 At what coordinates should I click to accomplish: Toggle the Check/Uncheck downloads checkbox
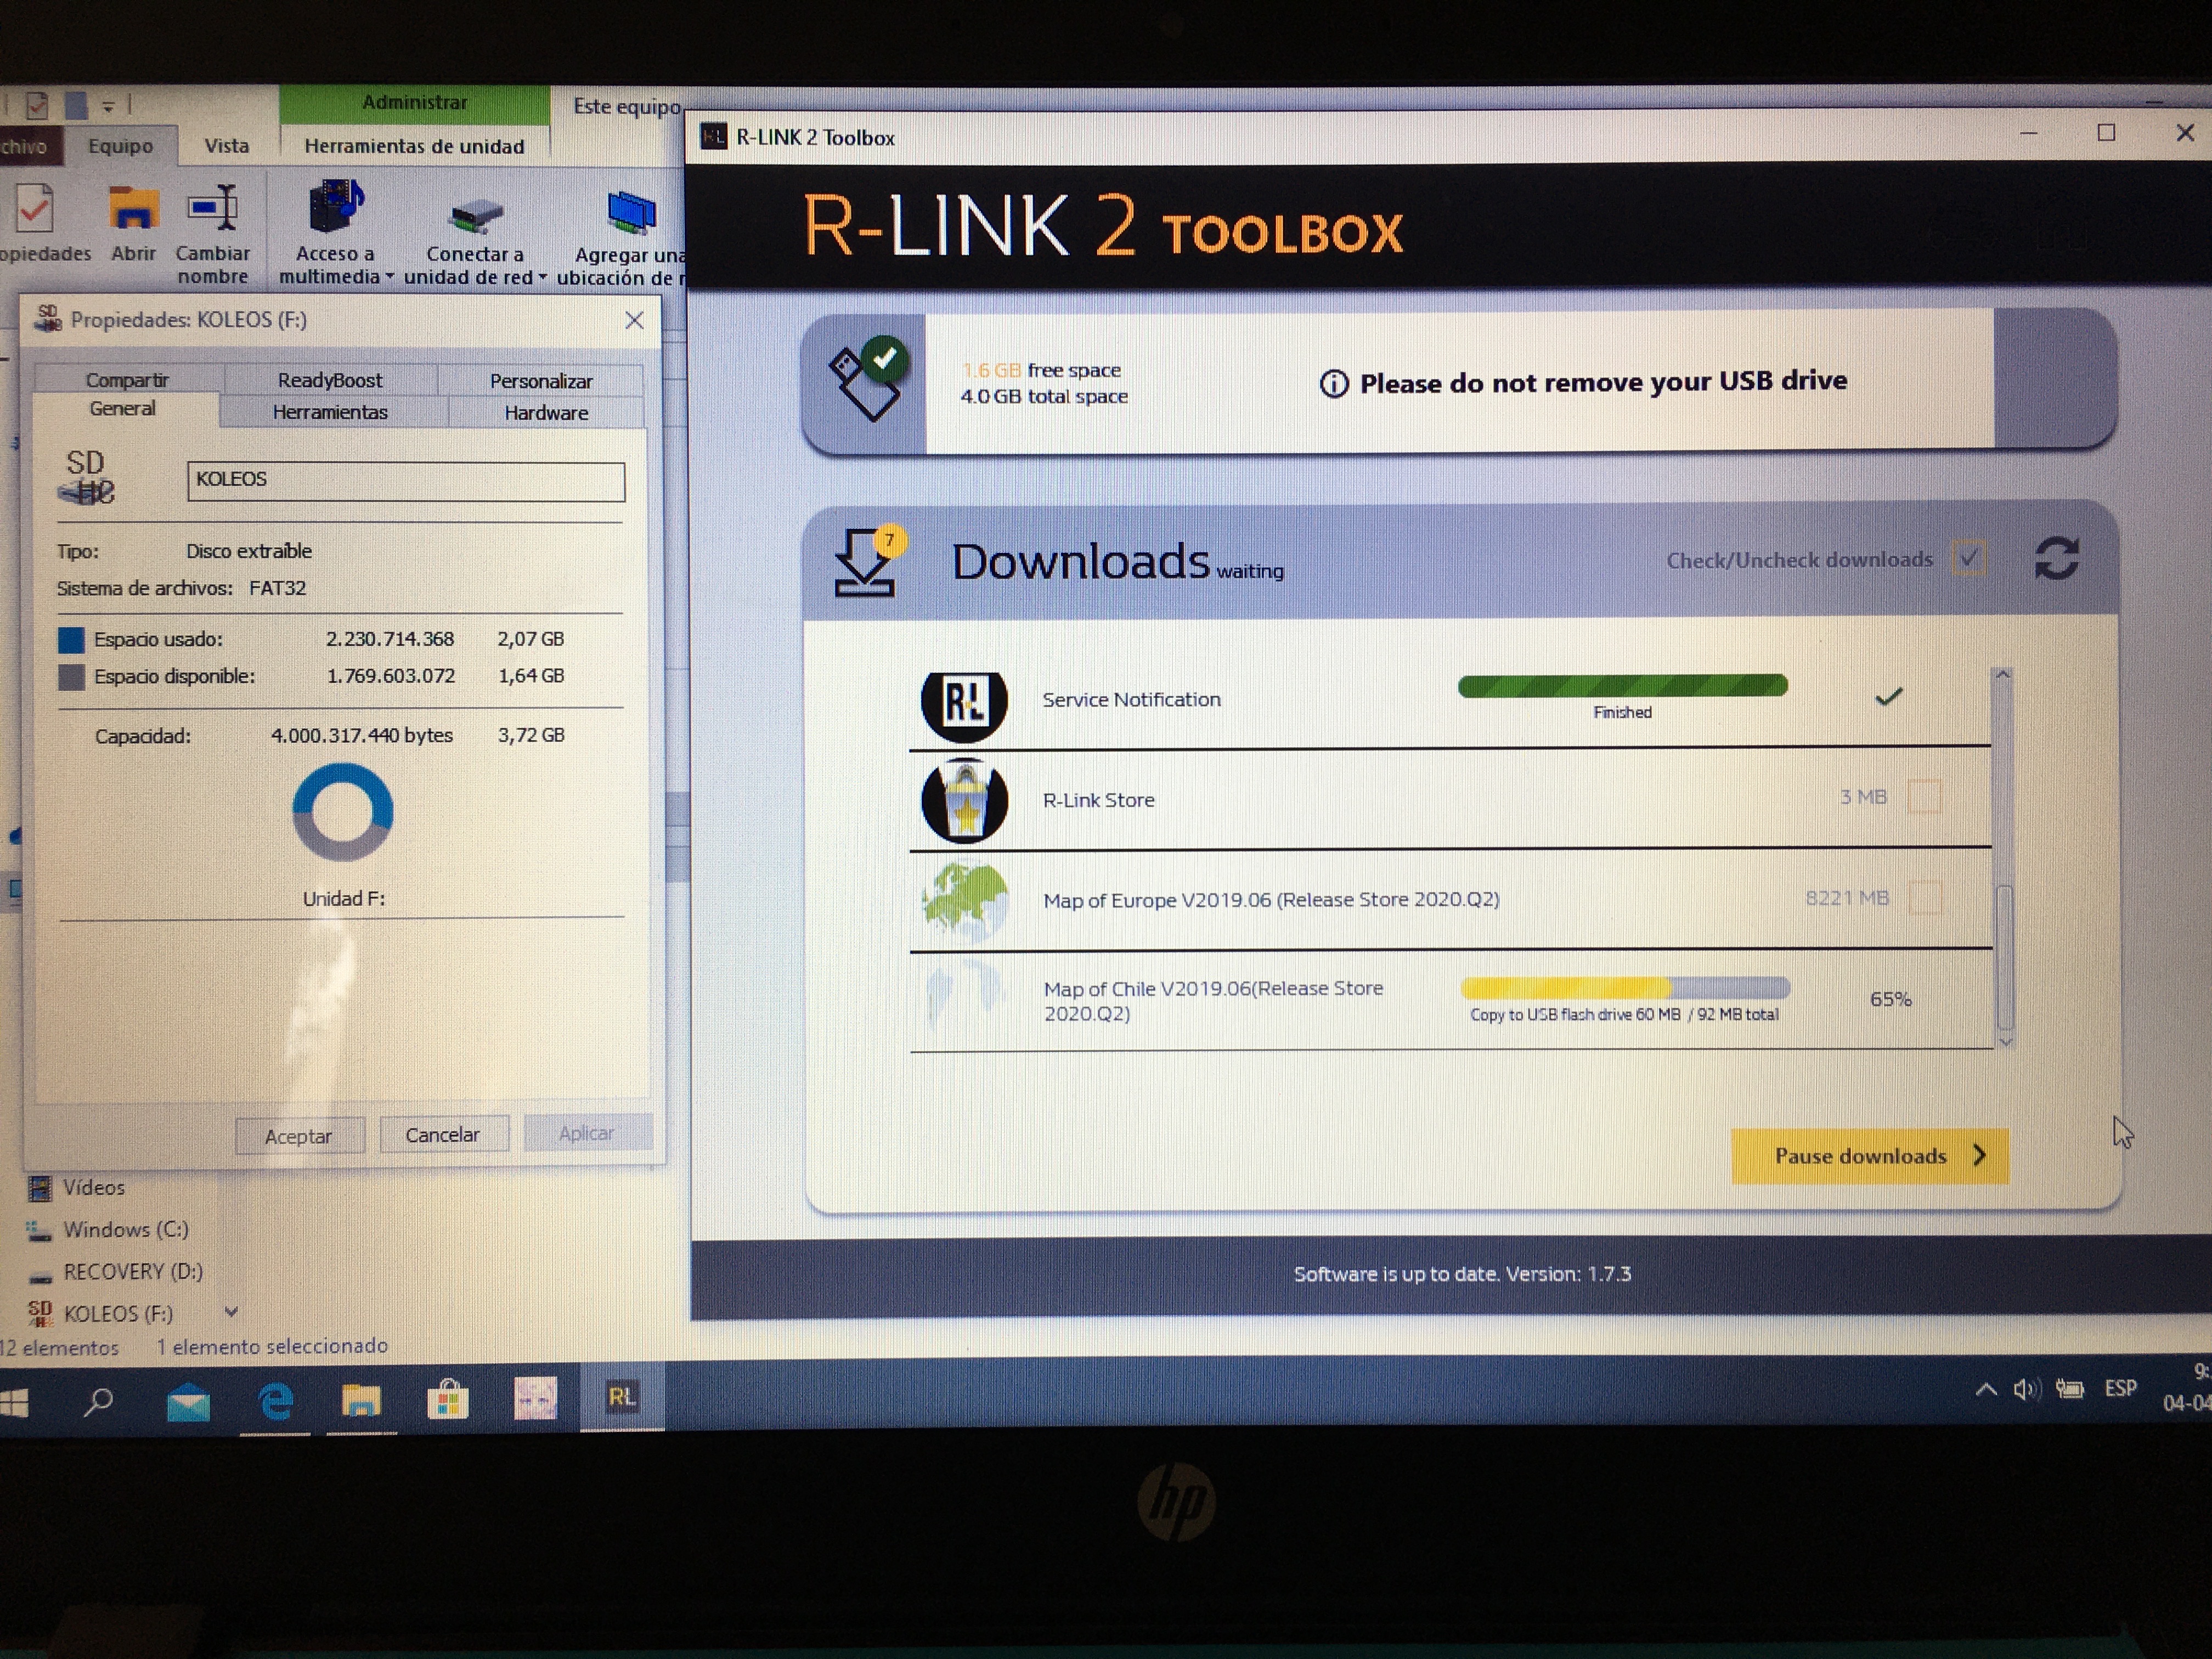tap(1968, 558)
